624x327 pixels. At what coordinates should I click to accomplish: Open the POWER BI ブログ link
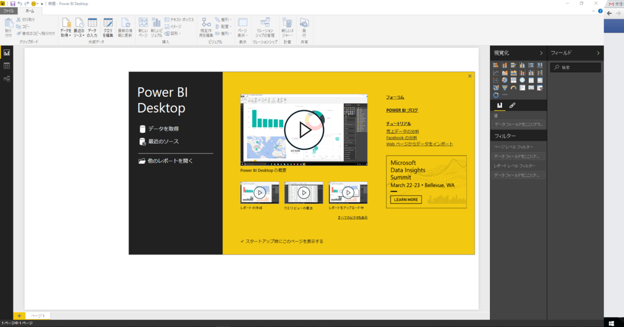(402, 111)
